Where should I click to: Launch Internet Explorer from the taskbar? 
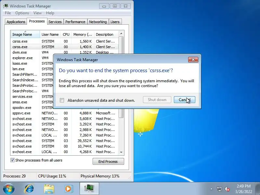point(29,189)
